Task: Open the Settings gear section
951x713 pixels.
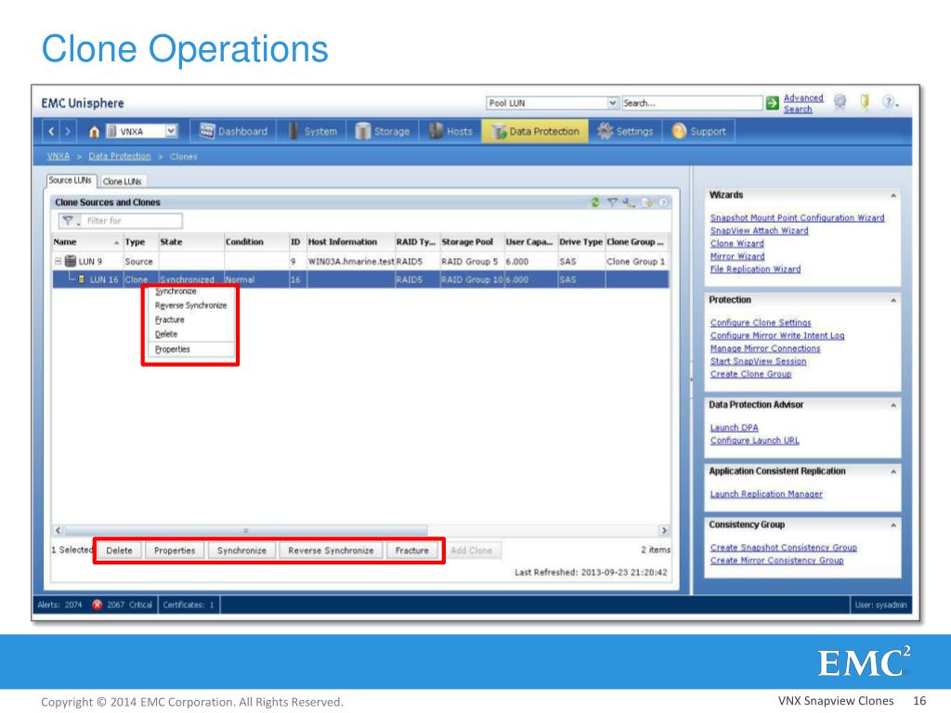Action: (x=625, y=131)
